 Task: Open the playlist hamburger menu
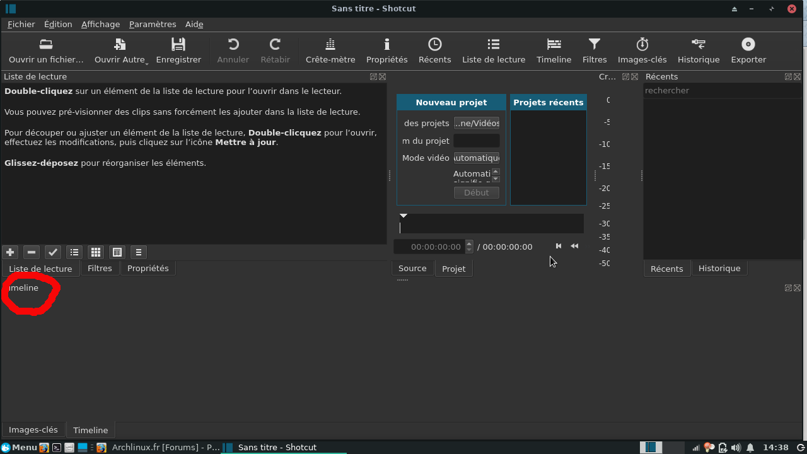[139, 252]
